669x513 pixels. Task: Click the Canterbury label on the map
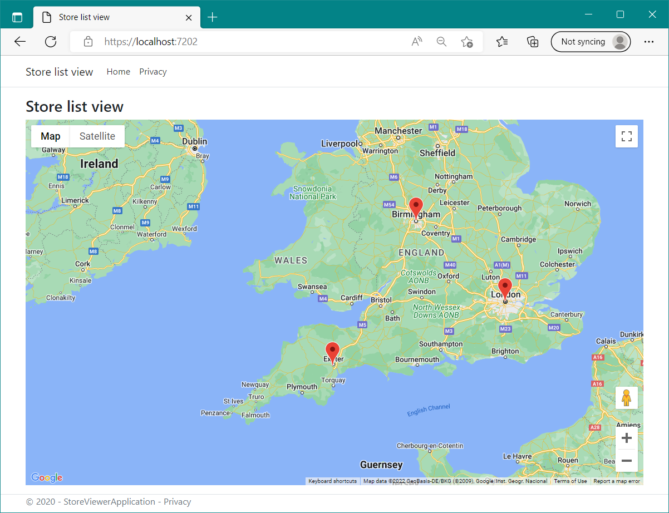tap(566, 315)
